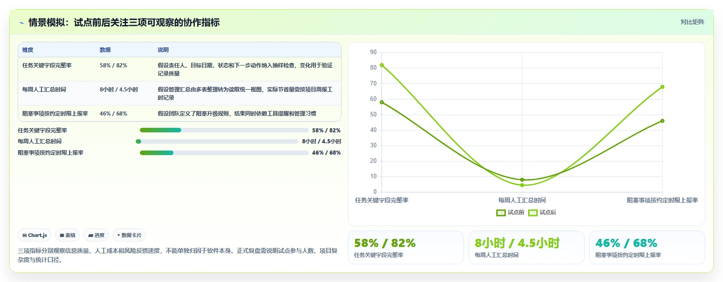Screen dimensions: 723x282
Task: Click the 说明 column header
Action: 163,50
